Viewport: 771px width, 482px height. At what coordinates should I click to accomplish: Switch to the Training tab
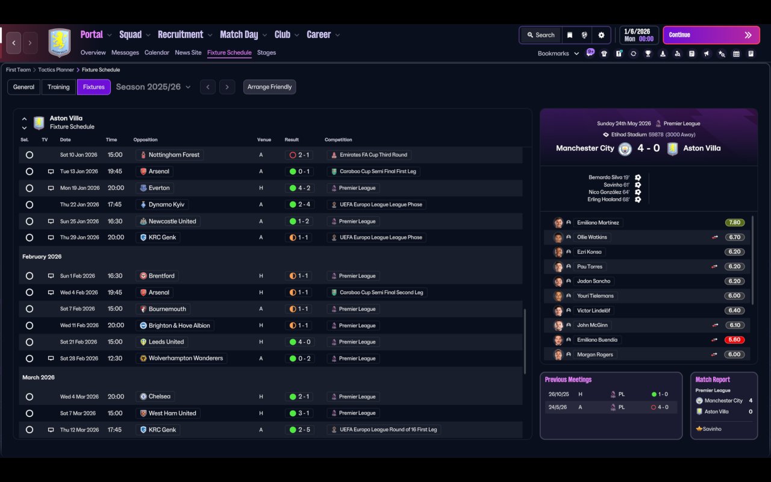(58, 87)
